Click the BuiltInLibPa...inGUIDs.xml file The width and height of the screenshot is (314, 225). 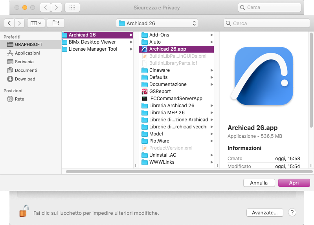[x=176, y=56]
